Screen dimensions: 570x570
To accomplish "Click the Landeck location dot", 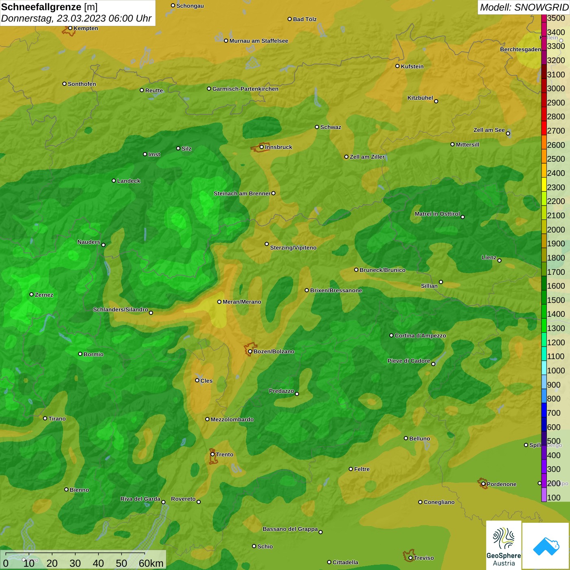I will [114, 180].
